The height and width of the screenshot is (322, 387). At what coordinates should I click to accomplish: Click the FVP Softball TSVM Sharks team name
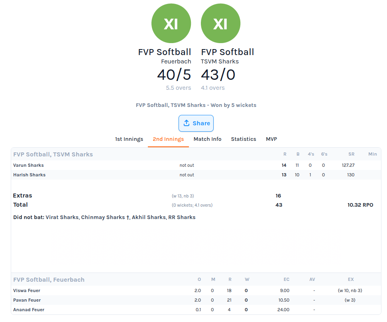tap(227, 56)
